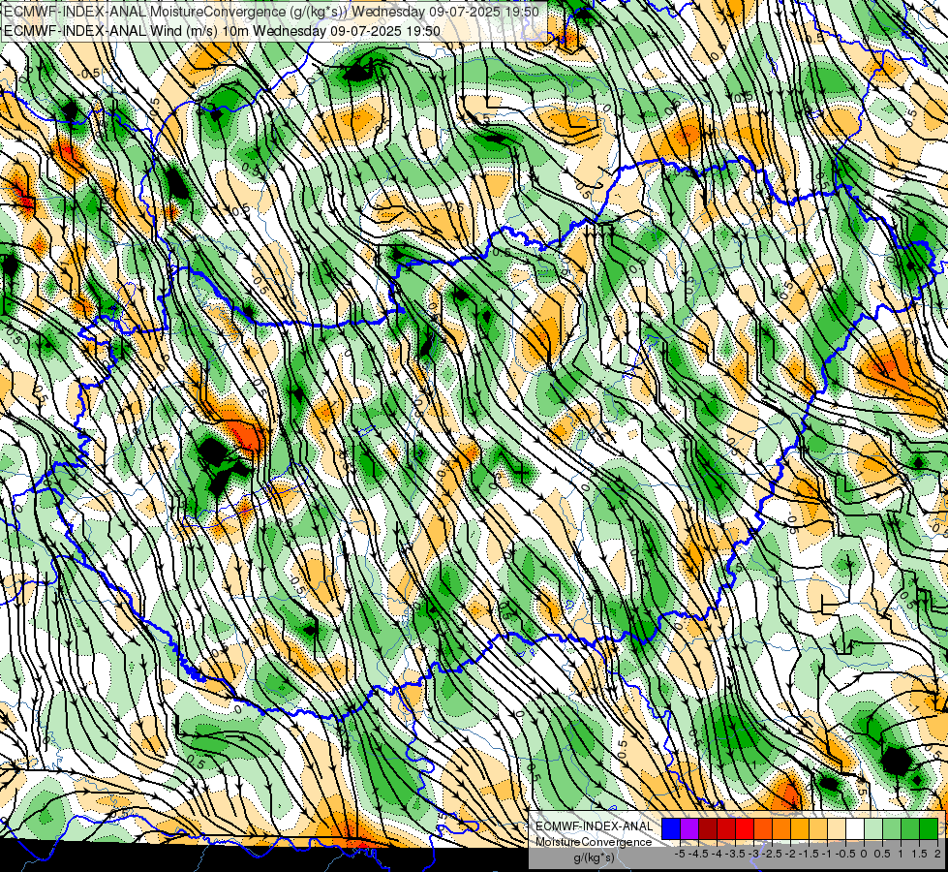Click the -4.5 tick label on legend
The width and height of the screenshot is (948, 872).
698,854
